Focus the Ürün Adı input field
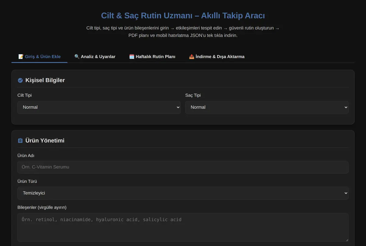Viewport: 366px width, 246px height. coord(183,167)
